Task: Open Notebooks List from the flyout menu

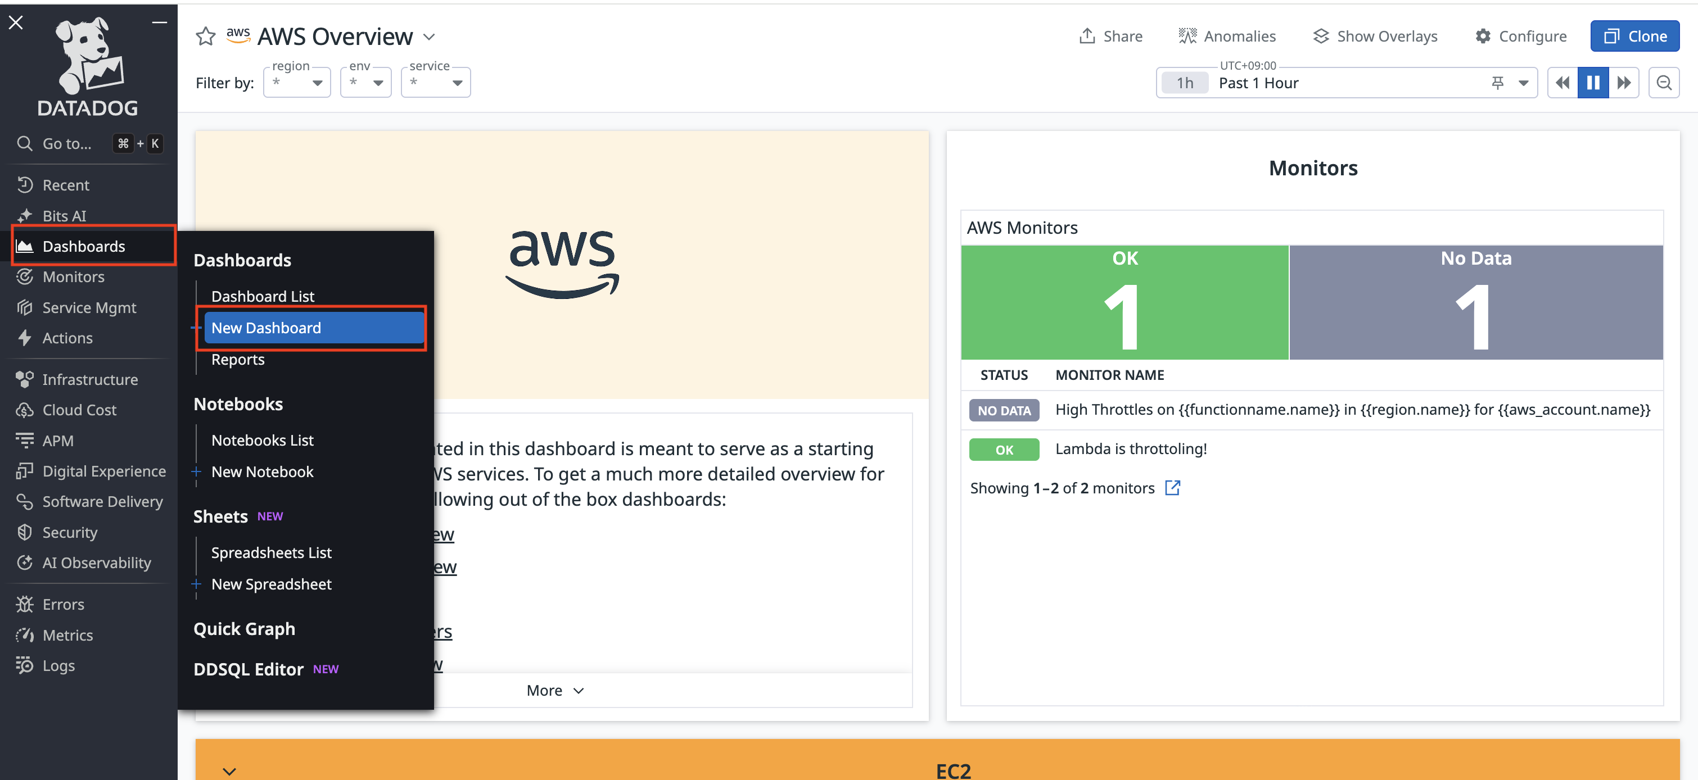Action: click(x=263, y=440)
